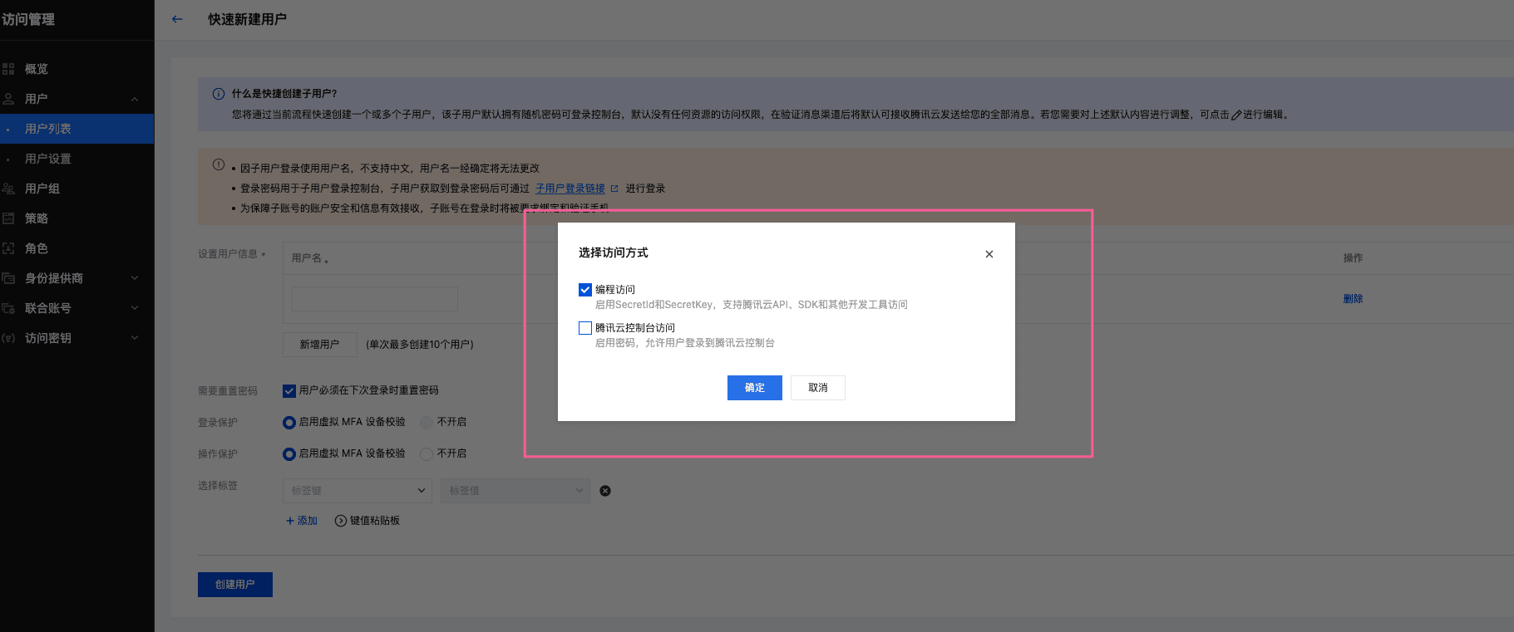Click the 键值粘贴板 clipboard icon

tap(340, 521)
